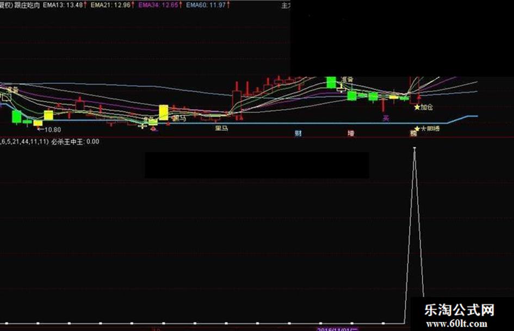Select the purple EMA34 indicator label
The width and height of the screenshot is (514, 331).
[160, 5]
